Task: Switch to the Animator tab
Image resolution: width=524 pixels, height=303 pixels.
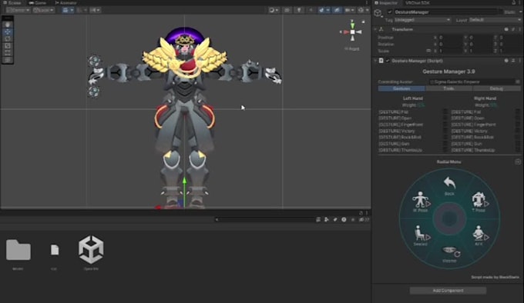Action: click(x=65, y=2)
